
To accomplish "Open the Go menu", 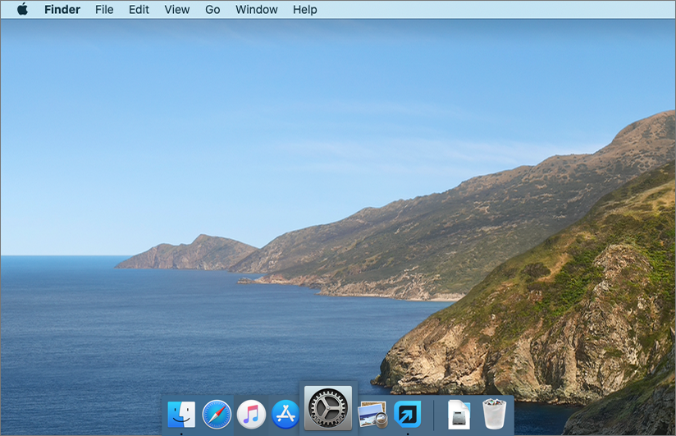I will (x=212, y=10).
